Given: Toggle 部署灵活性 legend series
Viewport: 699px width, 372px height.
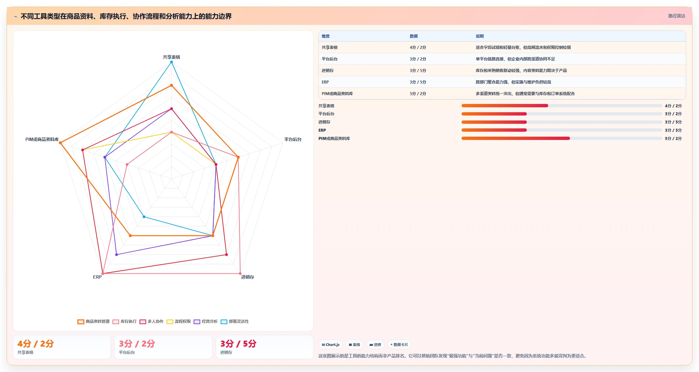Looking at the screenshot, I should (235, 321).
